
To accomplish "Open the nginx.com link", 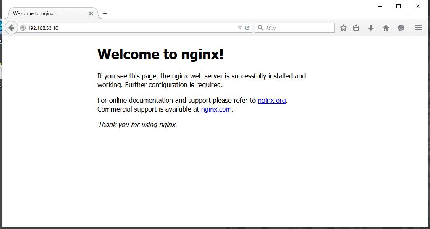I will tap(216, 109).
